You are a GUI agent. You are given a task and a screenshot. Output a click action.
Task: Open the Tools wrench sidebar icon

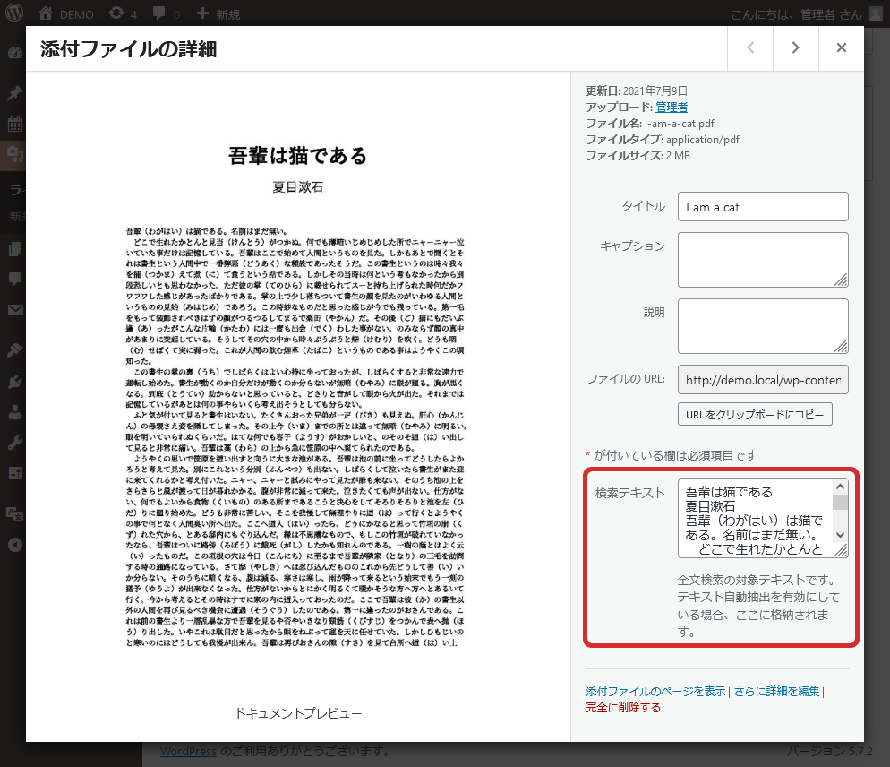click(15, 443)
